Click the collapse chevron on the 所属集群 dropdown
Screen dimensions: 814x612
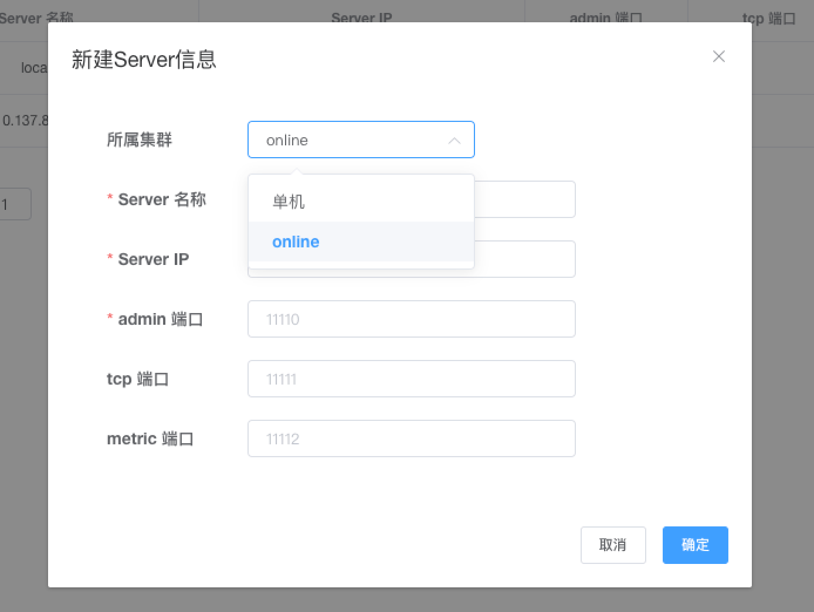click(455, 141)
